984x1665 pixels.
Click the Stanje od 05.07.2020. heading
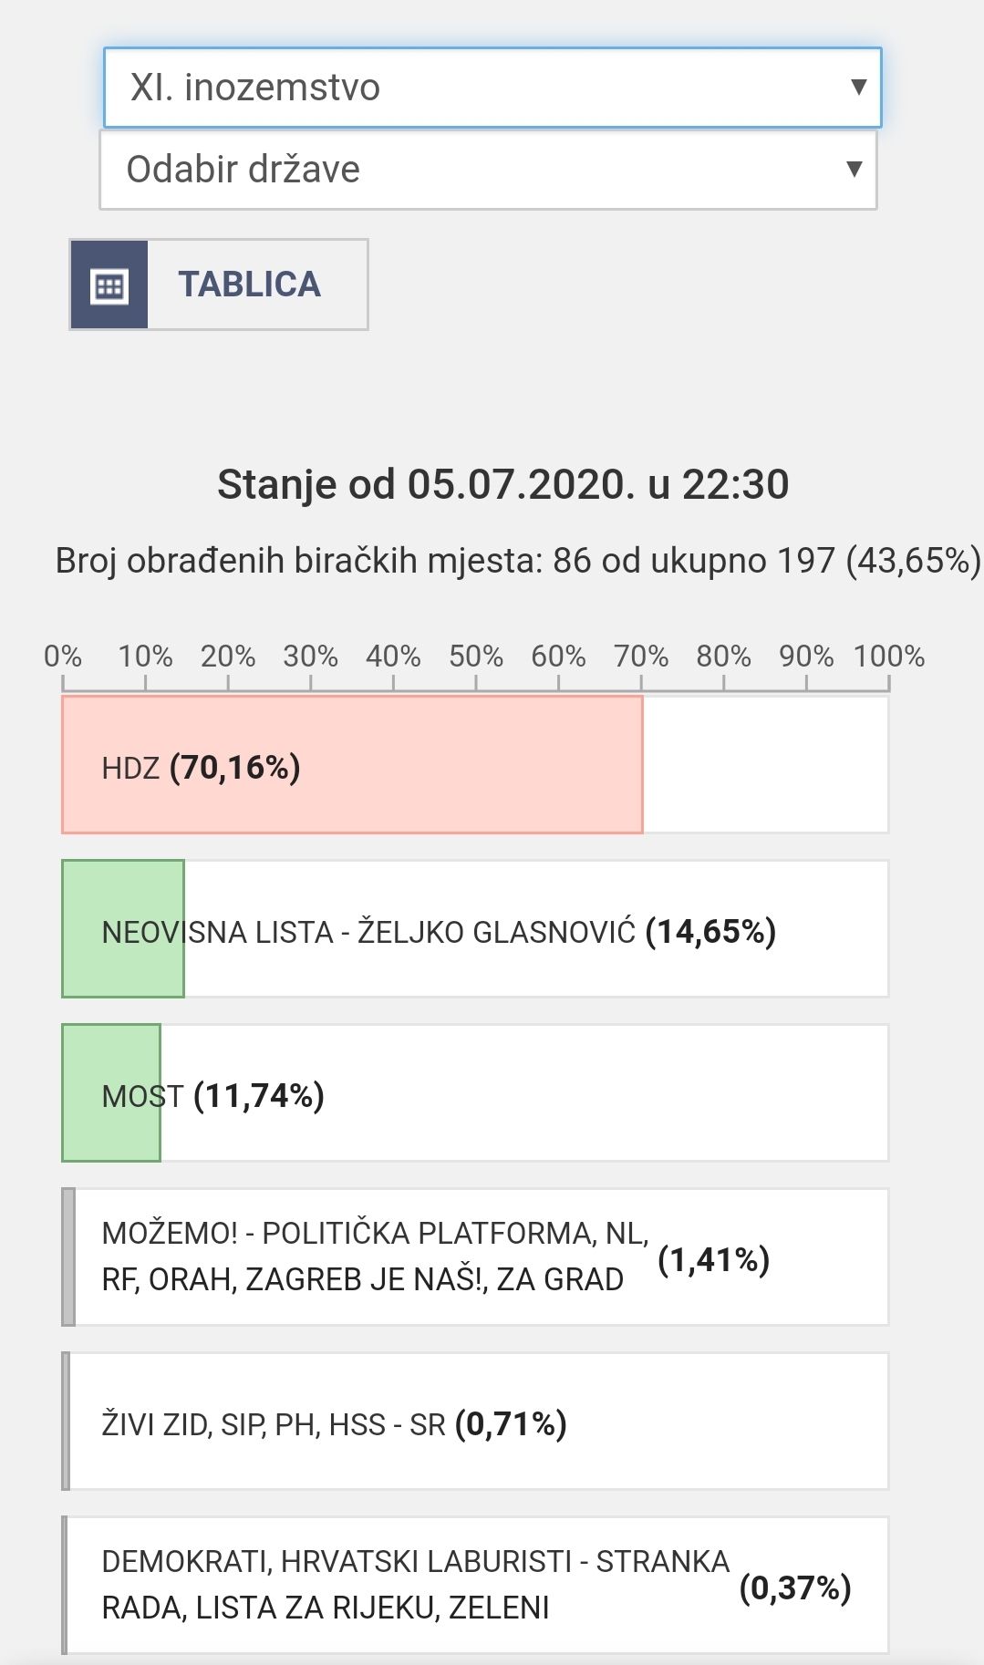pos(502,484)
